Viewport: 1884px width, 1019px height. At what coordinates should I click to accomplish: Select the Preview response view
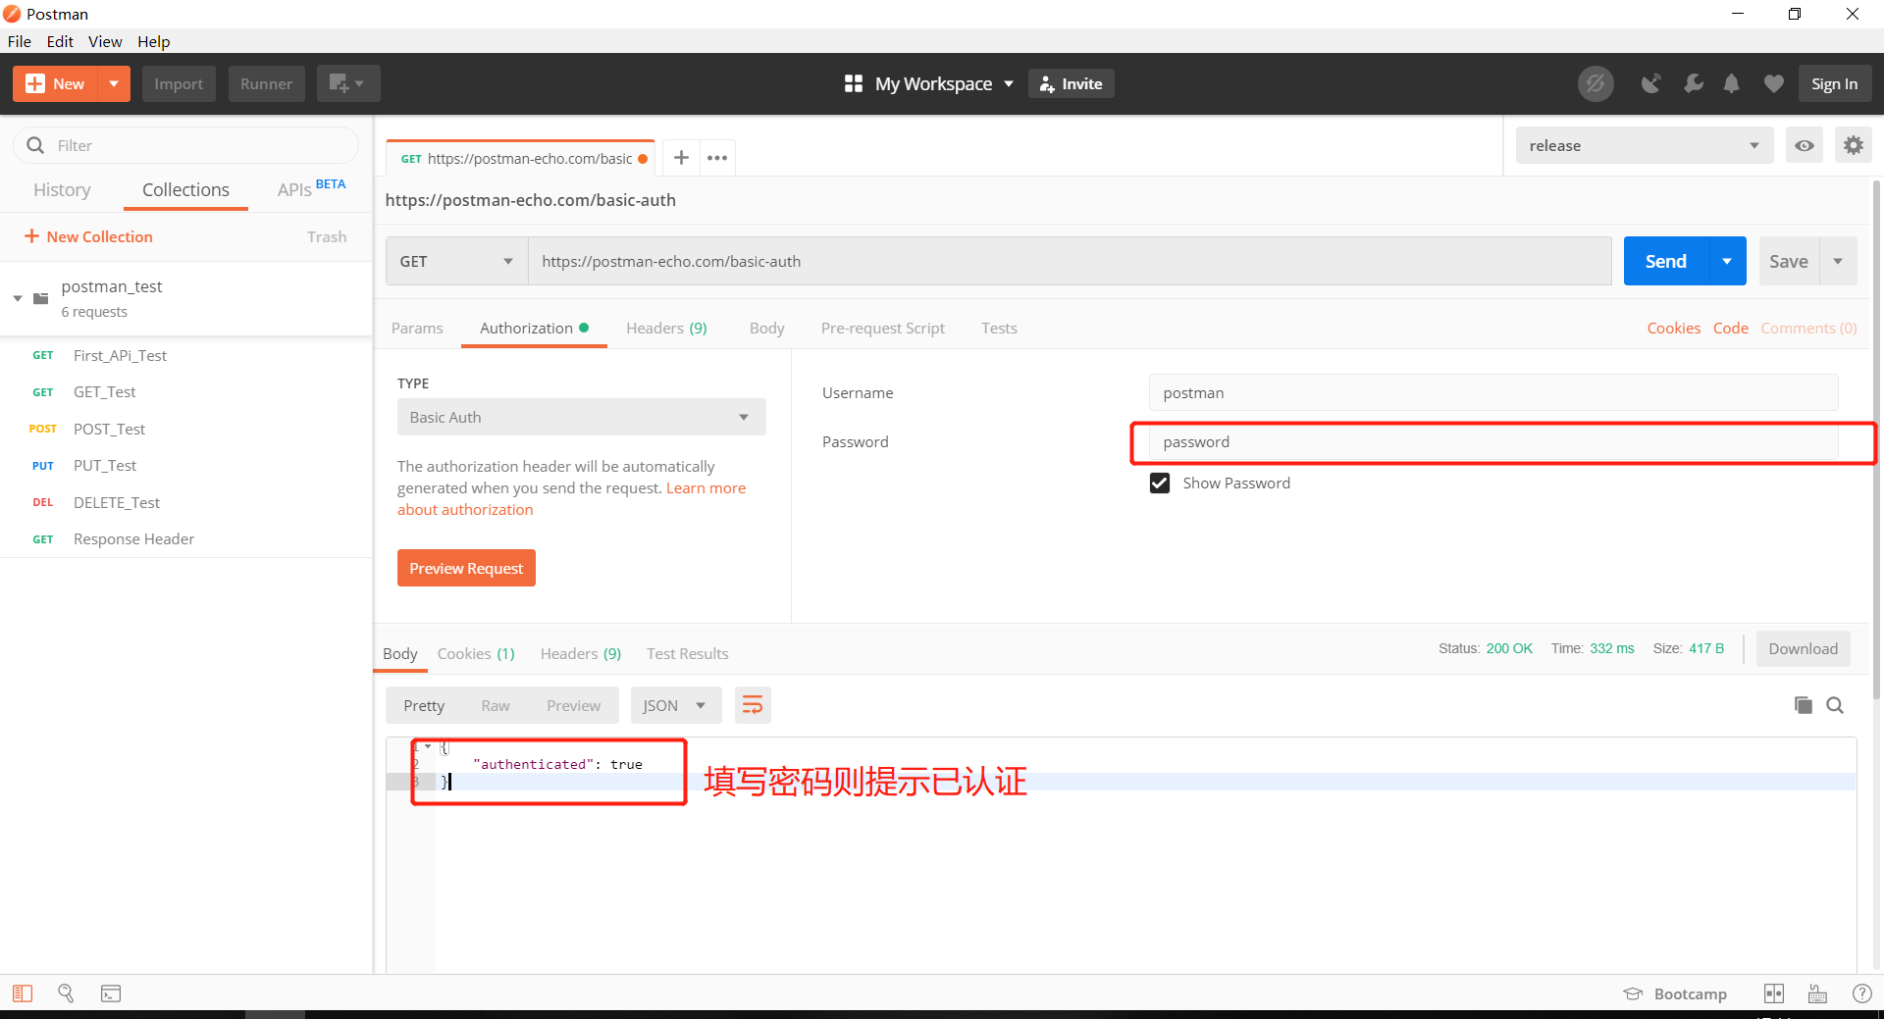click(x=573, y=706)
